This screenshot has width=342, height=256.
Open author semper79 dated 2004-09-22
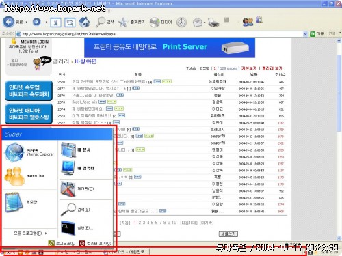[x=218, y=136]
